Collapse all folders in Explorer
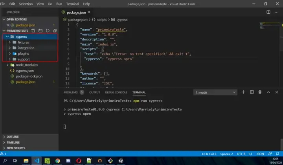This screenshot has height=165, width=283. pos(55,31)
